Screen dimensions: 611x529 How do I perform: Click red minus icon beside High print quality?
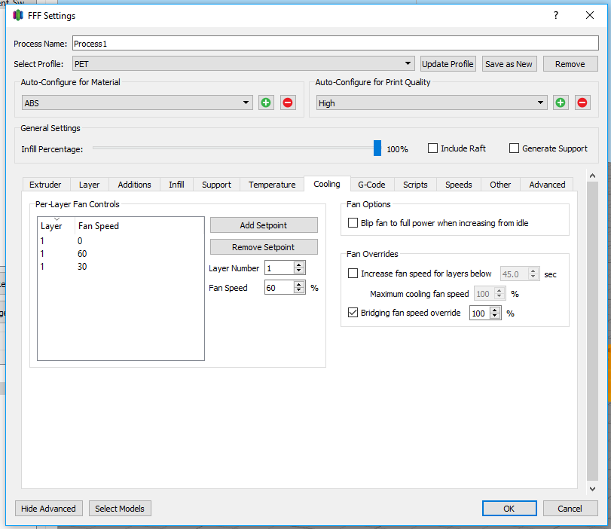582,102
